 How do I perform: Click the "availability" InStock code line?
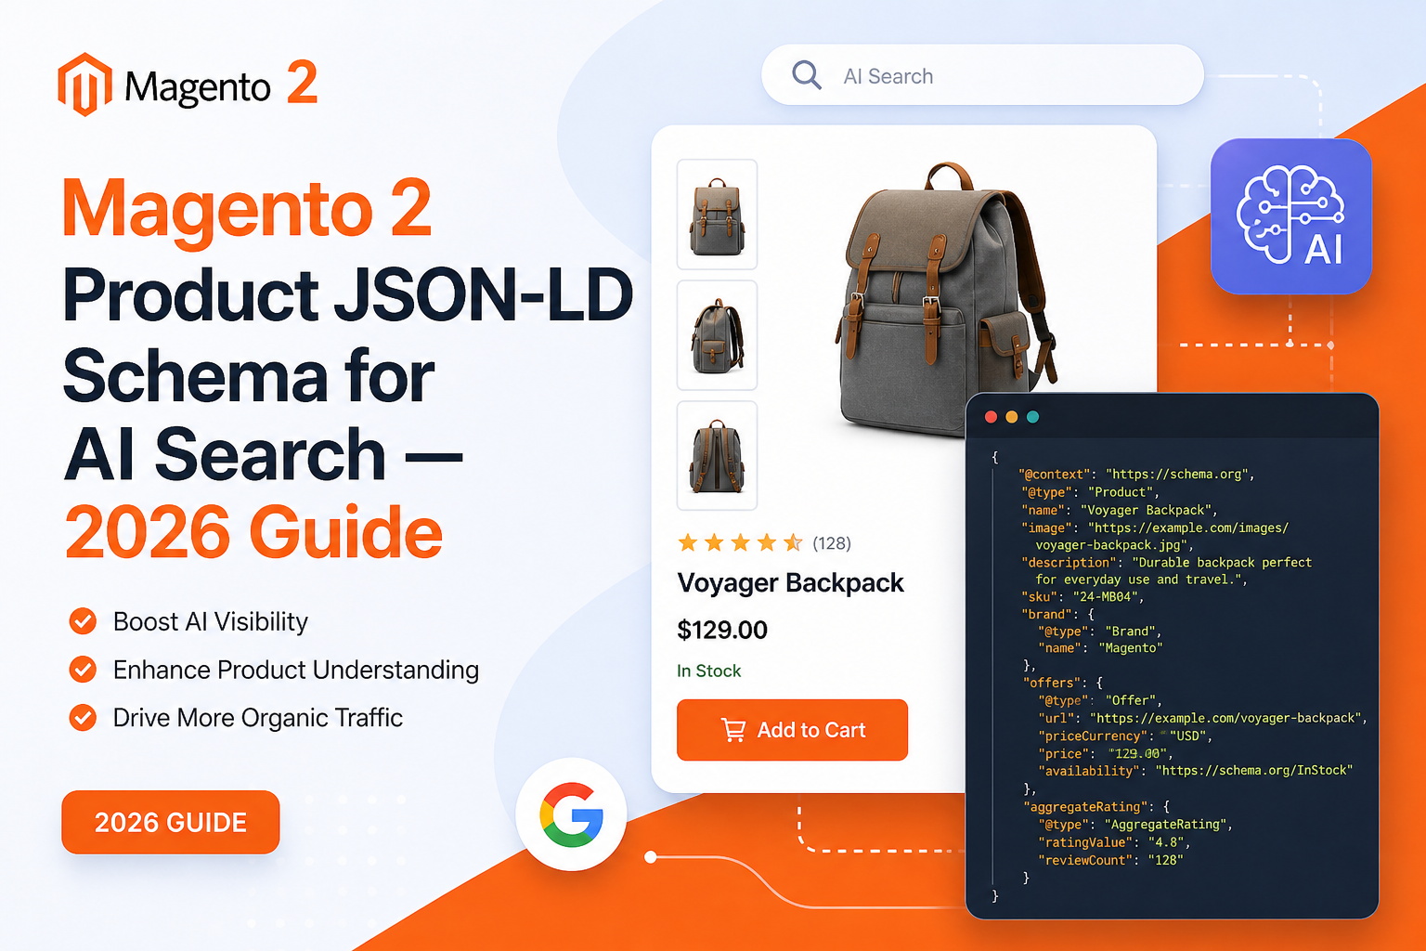coord(1195,771)
